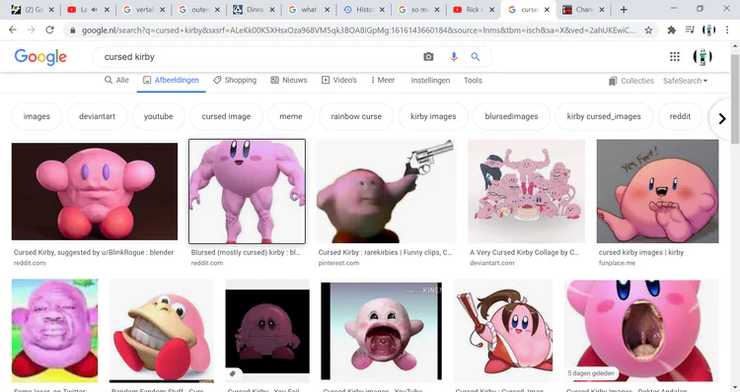
Task: Submit search with the magnifier icon
Action: (x=476, y=56)
